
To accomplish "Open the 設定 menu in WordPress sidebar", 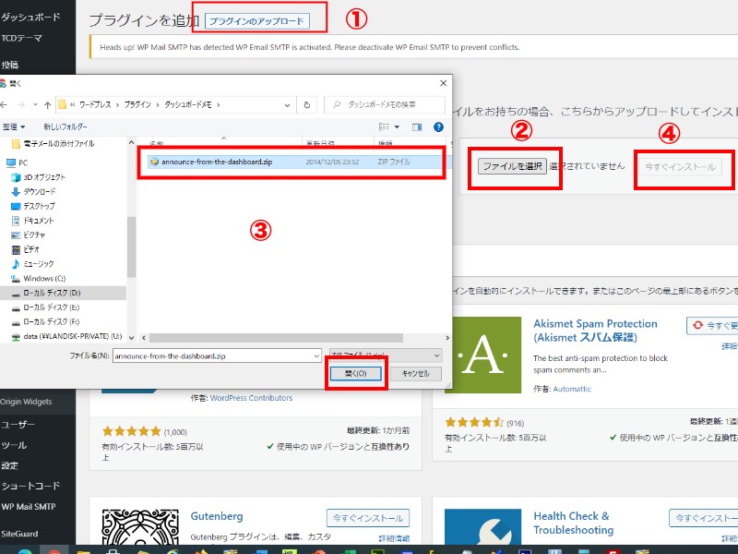I will [10, 465].
